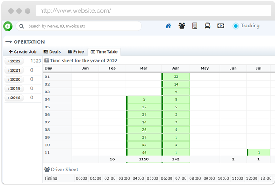Open the home icon in header
This screenshot has width=276, height=185.
pyautogui.click(x=168, y=26)
